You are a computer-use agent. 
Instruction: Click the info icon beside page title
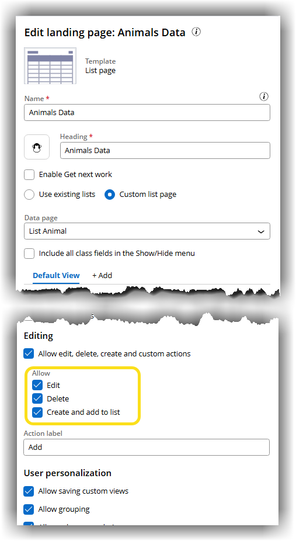coord(196,32)
